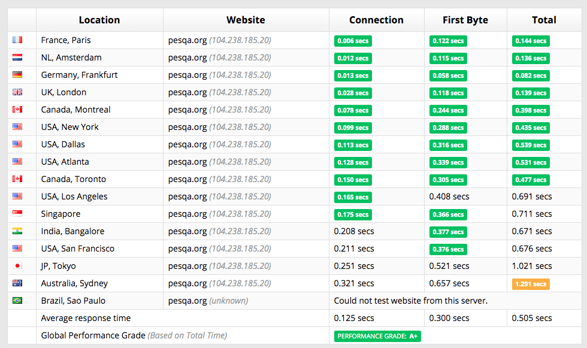Viewport: 587px width, 348px height.
Task: Select the 'USA, Dallas' location cell
Action: [x=99, y=144]
